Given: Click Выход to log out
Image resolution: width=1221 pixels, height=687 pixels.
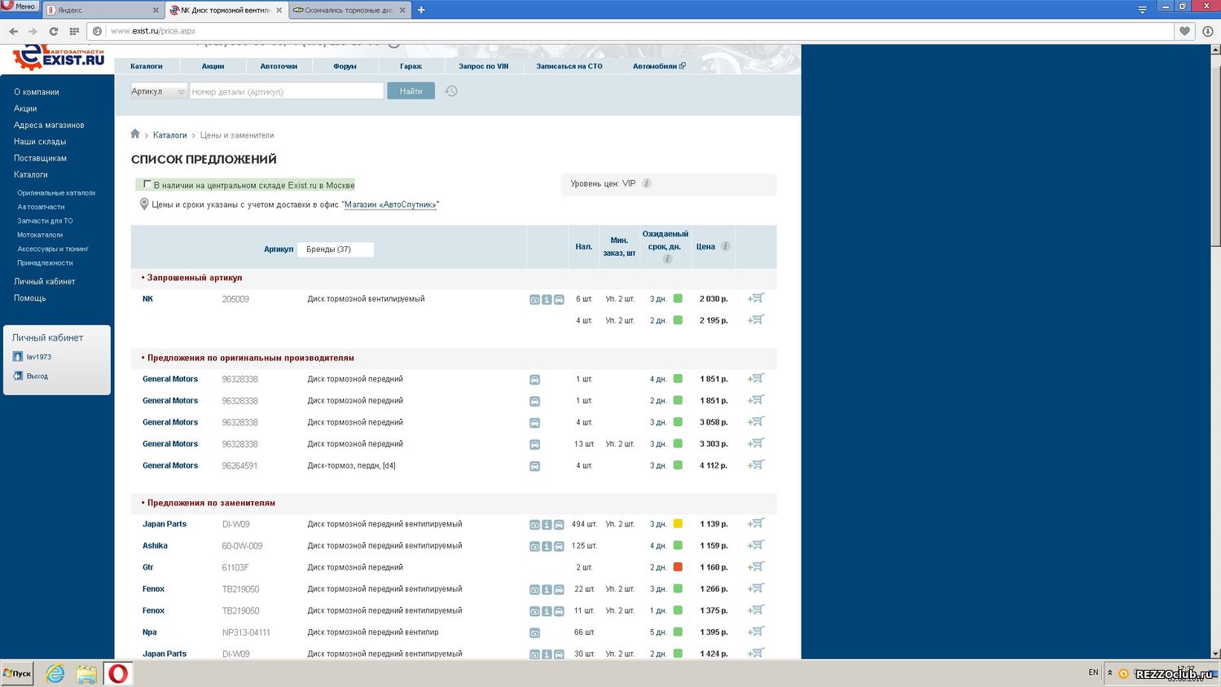Looking at the screenshot, I should point(37,376).
